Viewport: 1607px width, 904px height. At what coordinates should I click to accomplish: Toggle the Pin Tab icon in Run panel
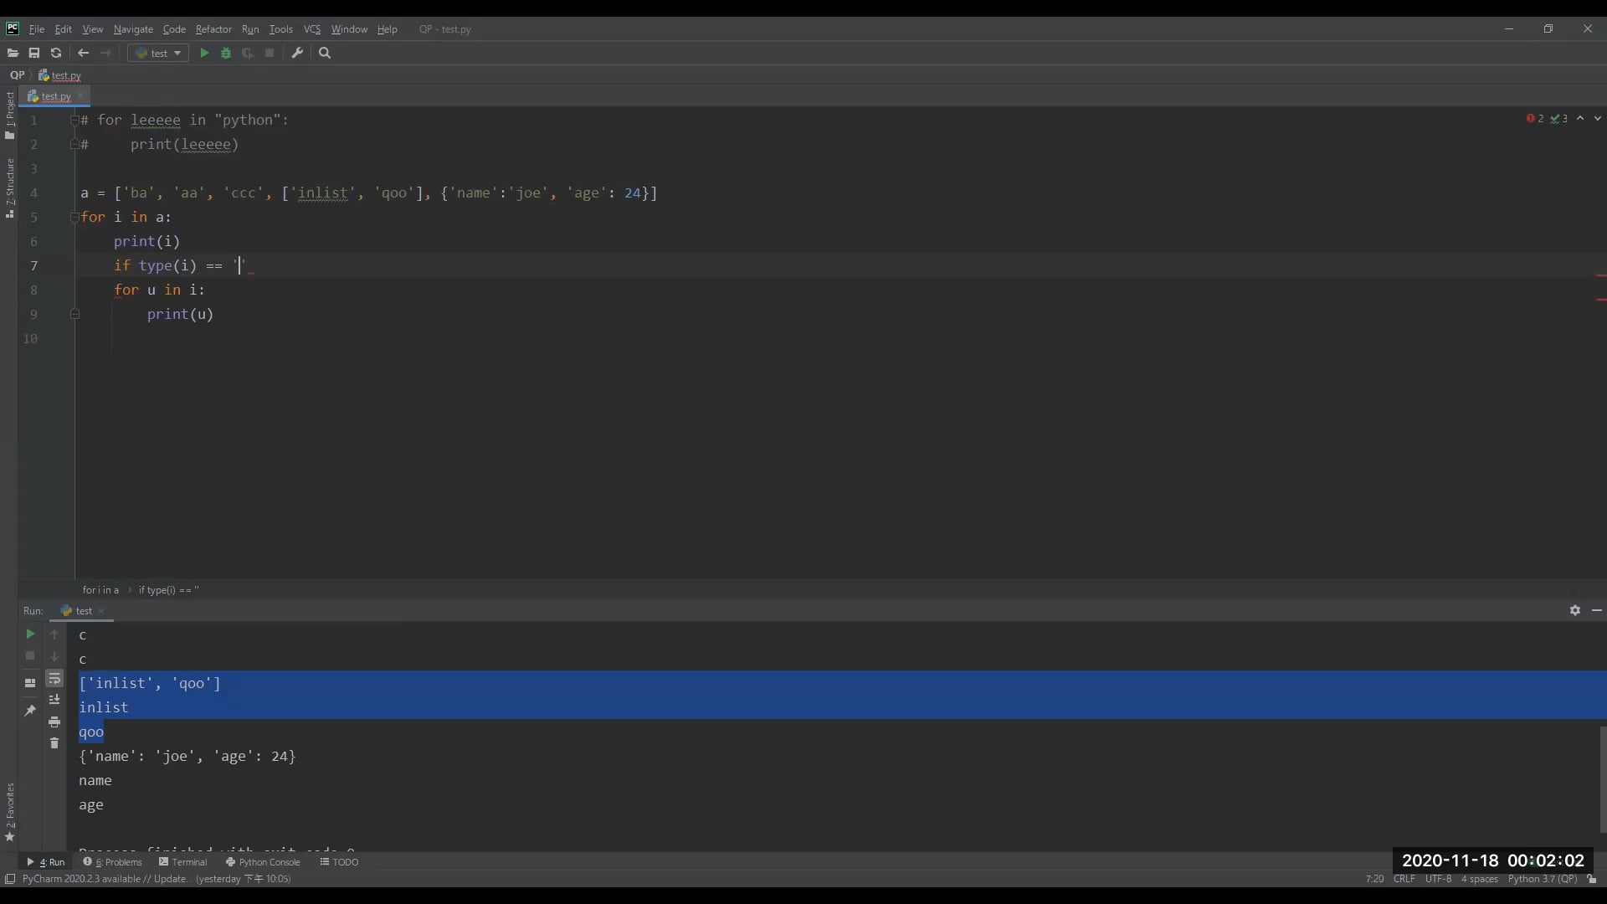(30, 710)
